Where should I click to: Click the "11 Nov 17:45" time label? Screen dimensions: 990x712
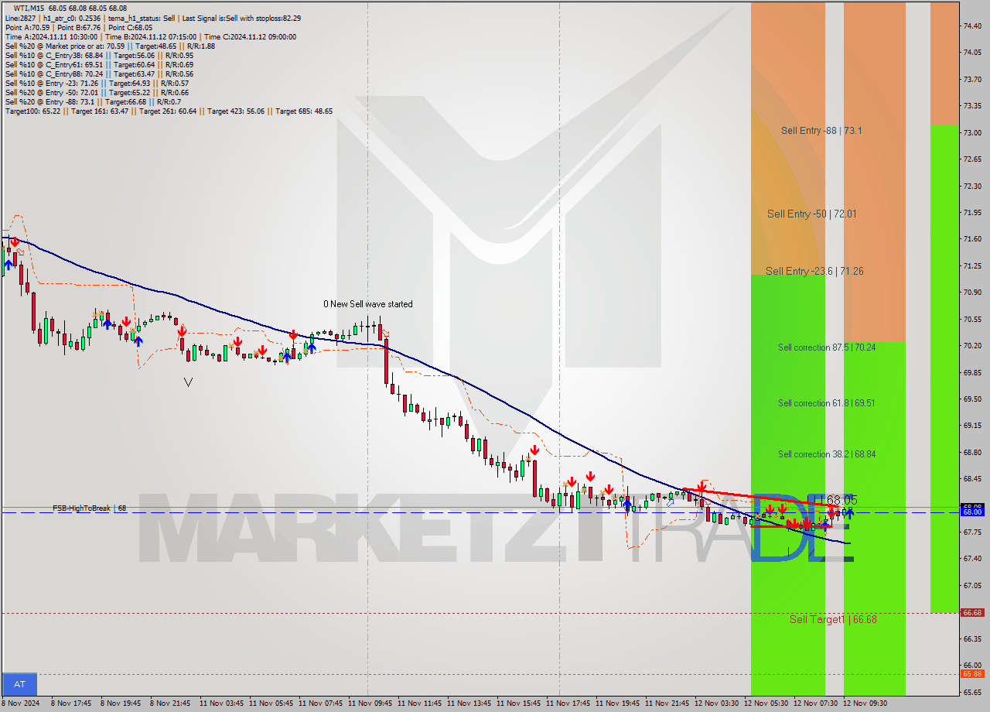point(568,703)
